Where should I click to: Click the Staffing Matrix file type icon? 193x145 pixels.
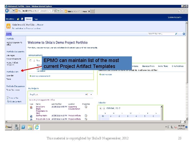pos(31,116)
